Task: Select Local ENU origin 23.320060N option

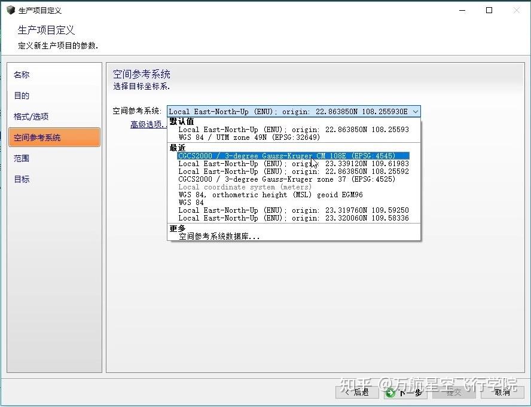Action: click(x=293, y=218)
